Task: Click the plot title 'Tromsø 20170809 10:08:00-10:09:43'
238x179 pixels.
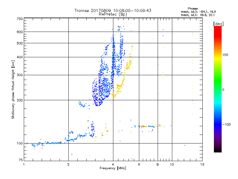Action: click(x=113, y=10)
